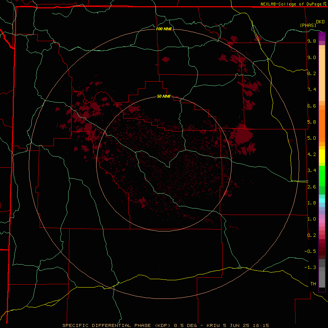This screenshot has height=328, width=328.
Task: Click the 1.8 scale value
Action: 312,203
